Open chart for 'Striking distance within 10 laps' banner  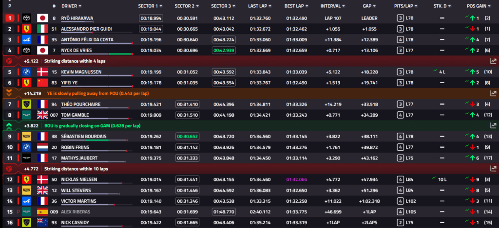493,169
